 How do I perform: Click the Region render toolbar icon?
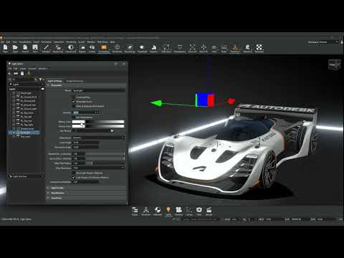click(x=82, y=48)
